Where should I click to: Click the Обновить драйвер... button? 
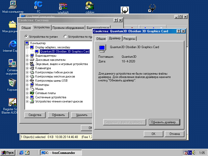click(164, 122)
